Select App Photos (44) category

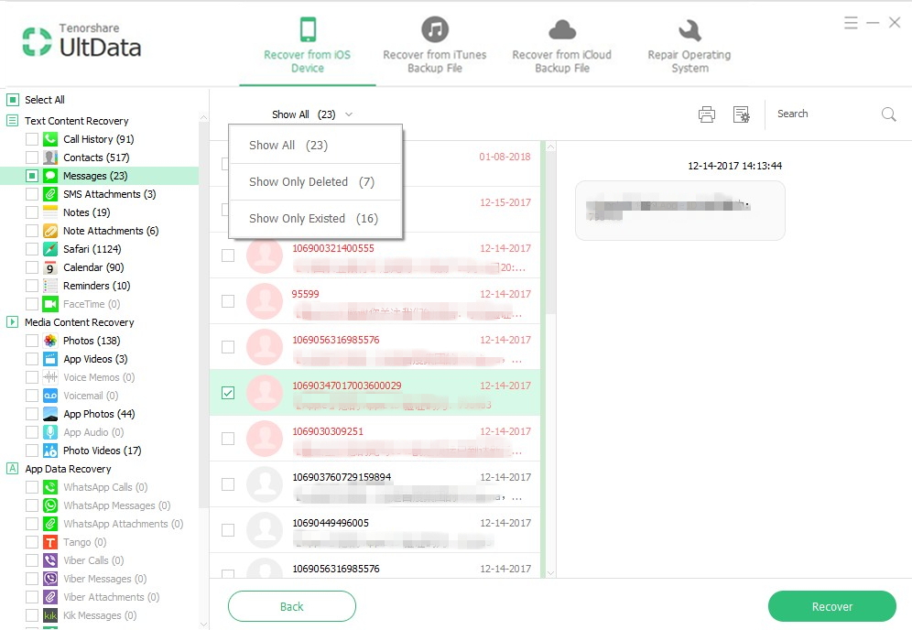click(99, 414)
